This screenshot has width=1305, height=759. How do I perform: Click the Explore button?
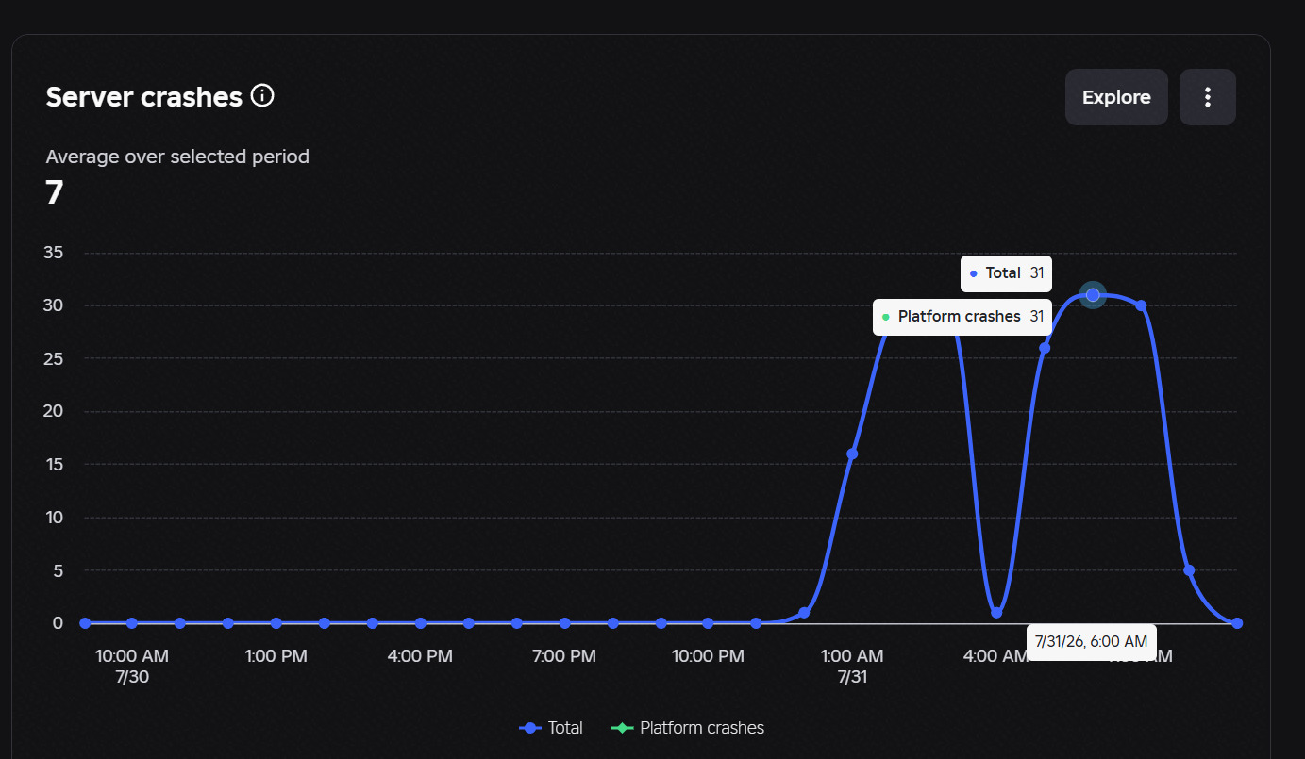pyautogui.click(x=1116, y=97)
